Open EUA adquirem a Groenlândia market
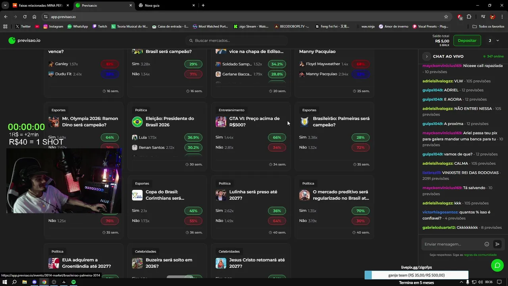Image resolution: width=508 pixels, height=286 pixels. coord(87,263)
